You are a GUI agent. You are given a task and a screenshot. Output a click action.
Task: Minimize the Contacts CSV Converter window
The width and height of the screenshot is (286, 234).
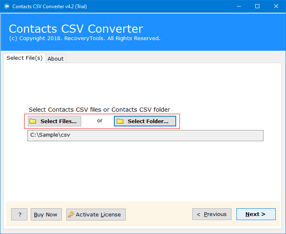click(x=239, y=7)
